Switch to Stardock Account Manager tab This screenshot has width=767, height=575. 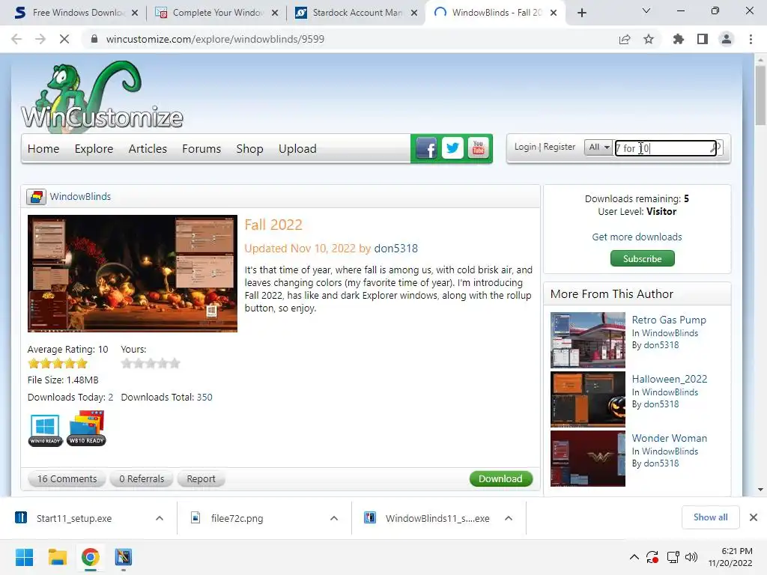click(357, 13)
